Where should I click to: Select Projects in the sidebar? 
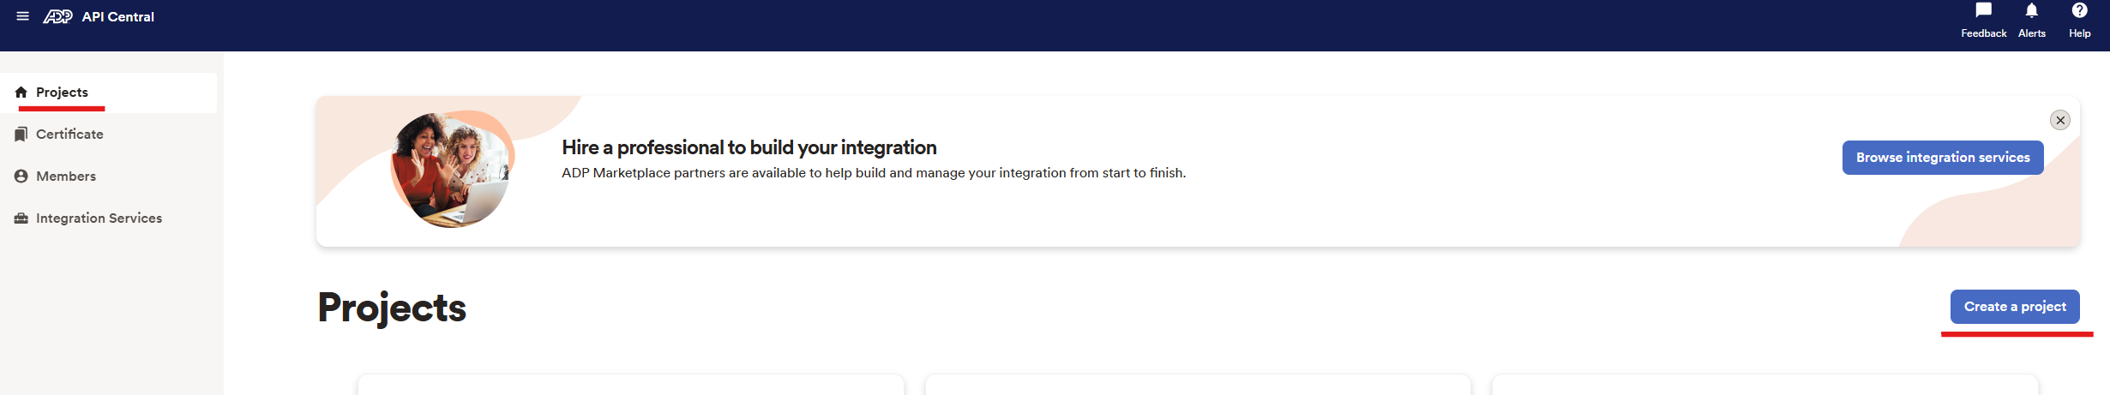point(108,93)
